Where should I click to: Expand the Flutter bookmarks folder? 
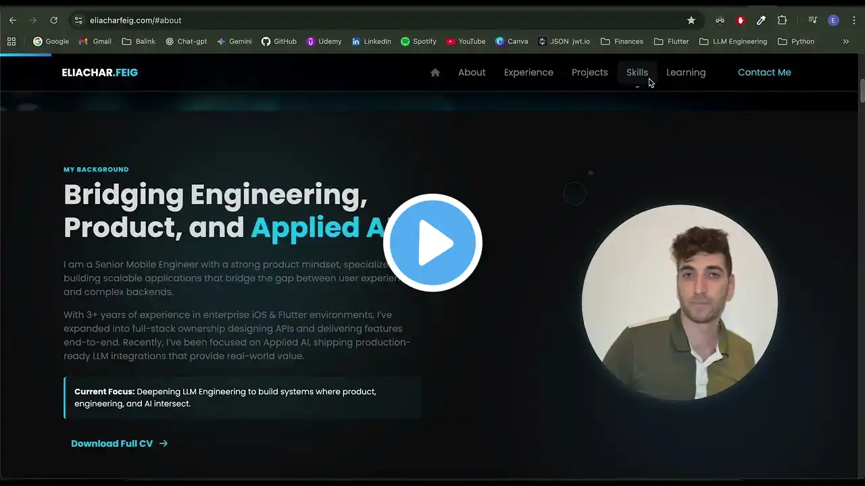(x=671, y=41)
